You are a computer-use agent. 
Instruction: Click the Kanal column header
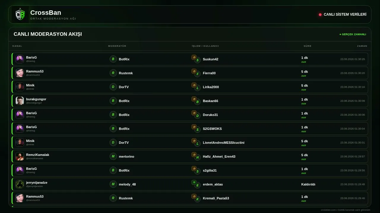click(x=17, y=46)
